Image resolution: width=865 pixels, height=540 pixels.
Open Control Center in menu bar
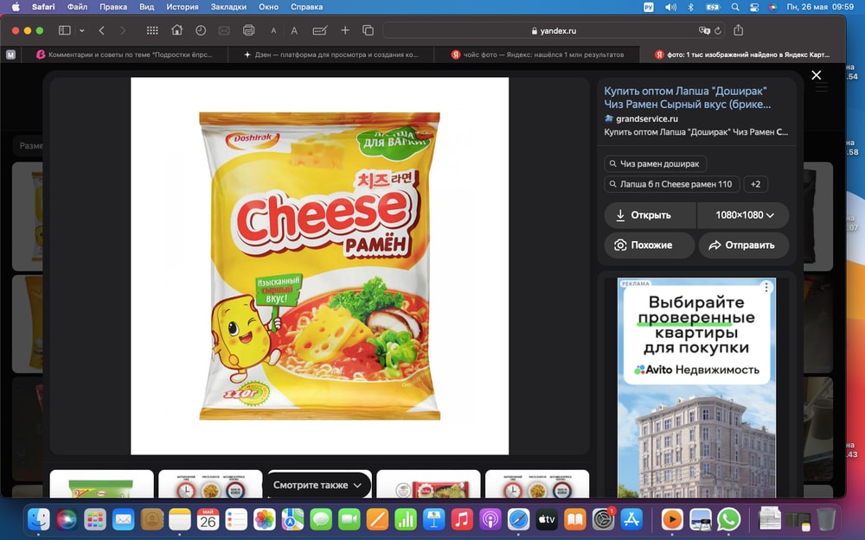pos(754,7)
